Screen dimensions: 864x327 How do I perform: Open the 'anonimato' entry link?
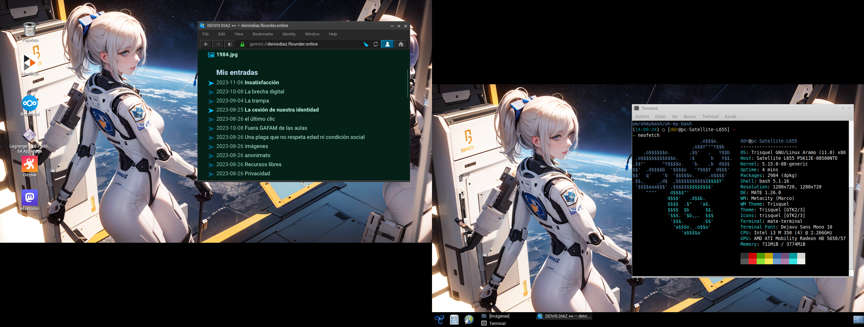(258, 155)
